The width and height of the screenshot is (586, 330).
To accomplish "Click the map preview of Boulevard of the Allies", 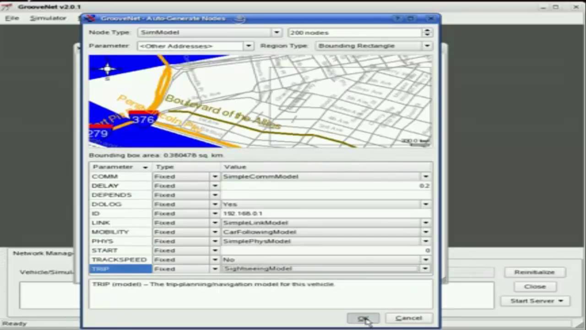I will tap(260, 101).
